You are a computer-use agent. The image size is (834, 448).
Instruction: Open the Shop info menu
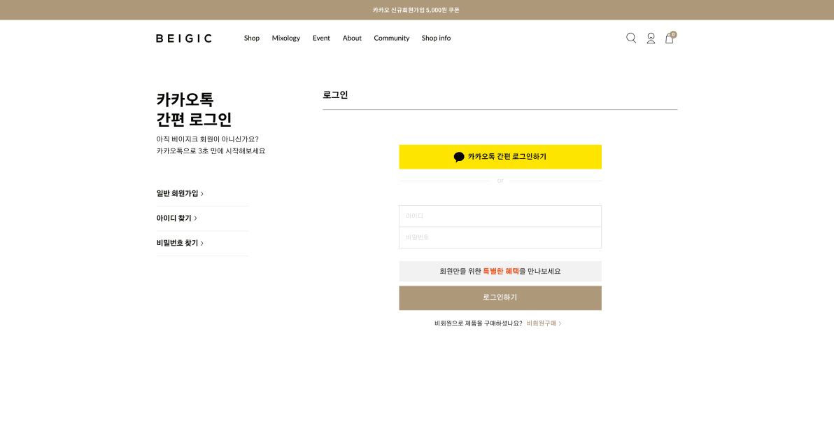pyautogui.click(x=436, y=38)
